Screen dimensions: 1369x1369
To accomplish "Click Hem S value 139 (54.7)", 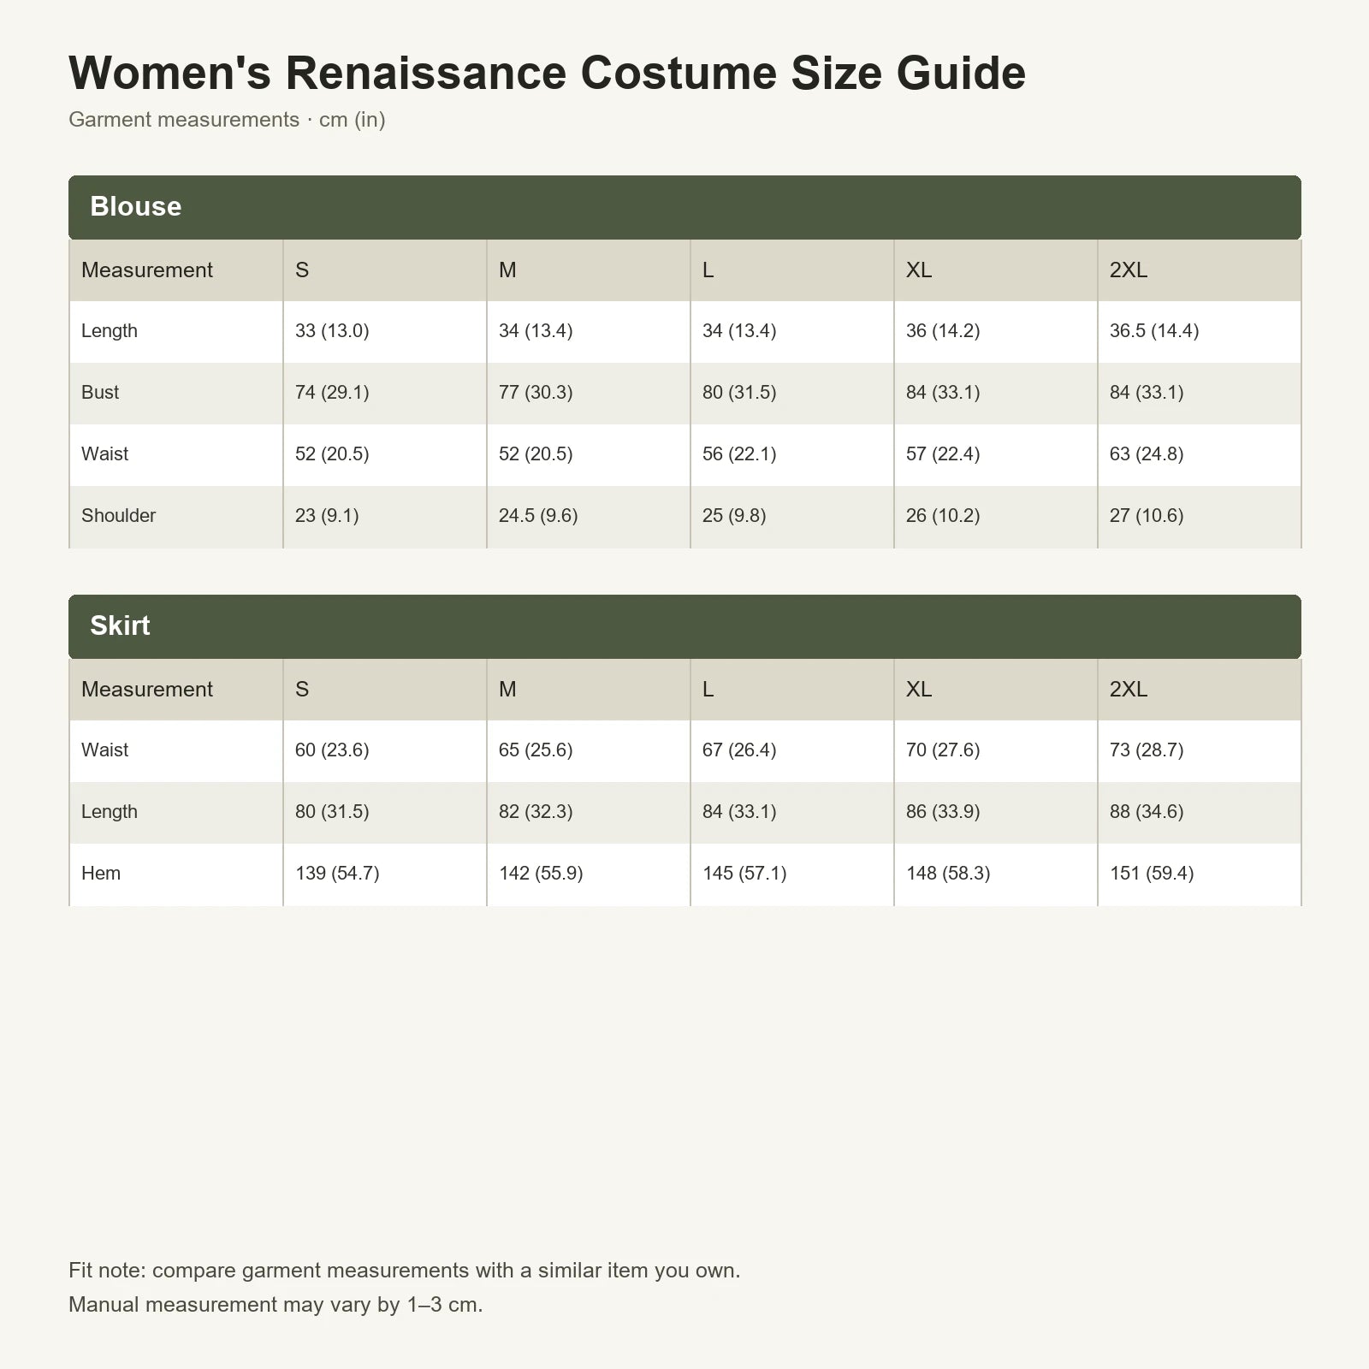I will coord(337,874).
